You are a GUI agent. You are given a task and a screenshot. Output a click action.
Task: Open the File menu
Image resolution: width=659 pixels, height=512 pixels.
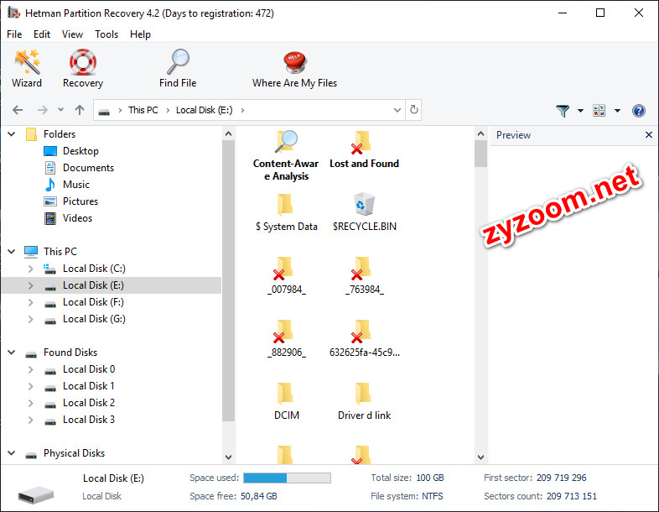tap(14, 34)
